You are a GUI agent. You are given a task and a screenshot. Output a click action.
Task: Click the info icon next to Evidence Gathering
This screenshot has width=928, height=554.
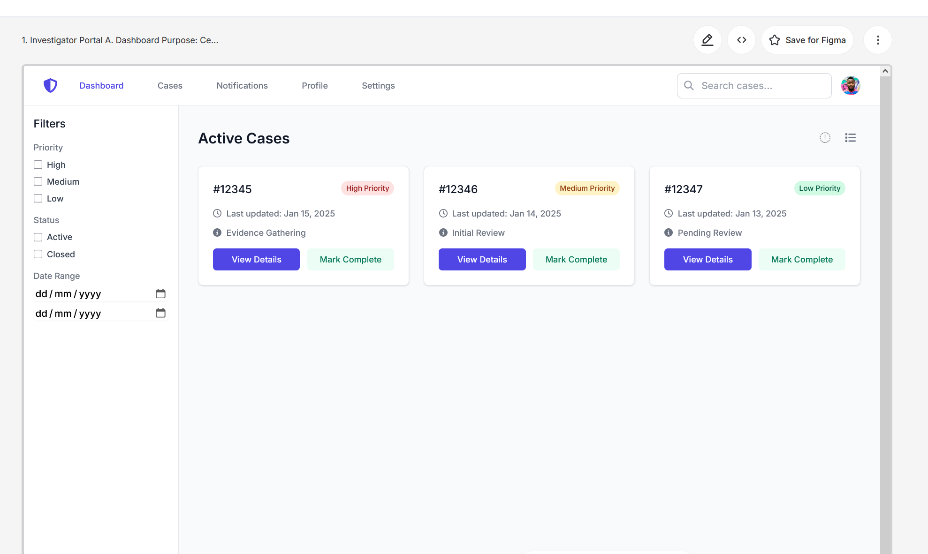tap(217, 232)
